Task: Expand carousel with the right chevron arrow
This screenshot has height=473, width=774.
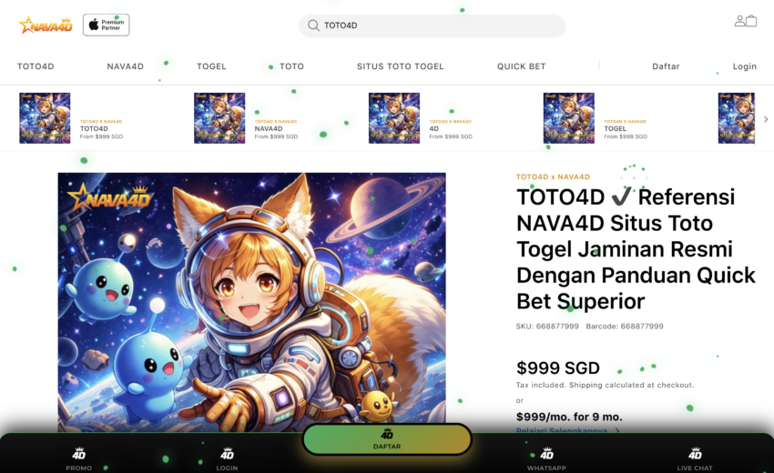Action: 766,119
